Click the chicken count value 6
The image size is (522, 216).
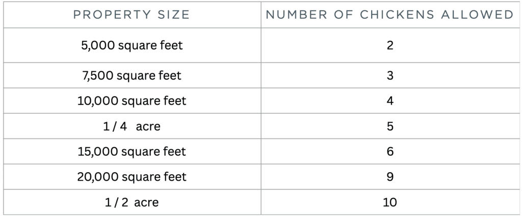(x=390, y=151)
